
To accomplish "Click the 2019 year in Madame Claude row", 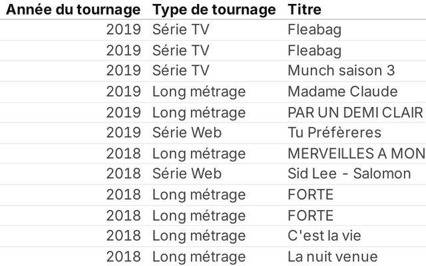I will pyautogui.click(x=123, y=91).
